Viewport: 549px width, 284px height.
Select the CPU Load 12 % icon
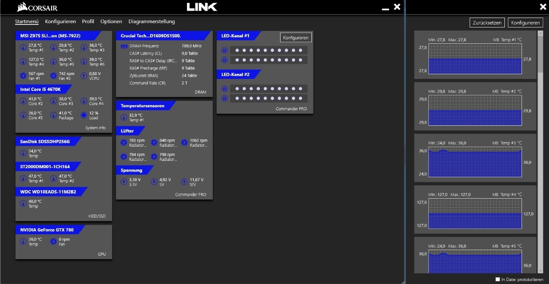(x=84, y=115)
